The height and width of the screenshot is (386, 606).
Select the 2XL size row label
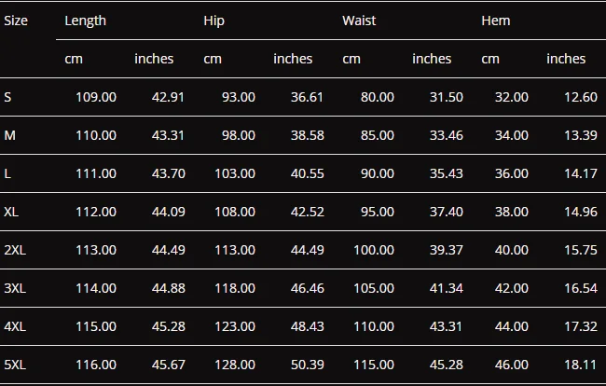point(15,250)
